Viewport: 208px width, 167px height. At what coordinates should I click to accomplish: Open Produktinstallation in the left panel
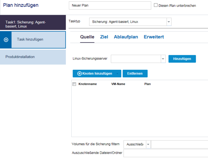[x=33, y=57]
